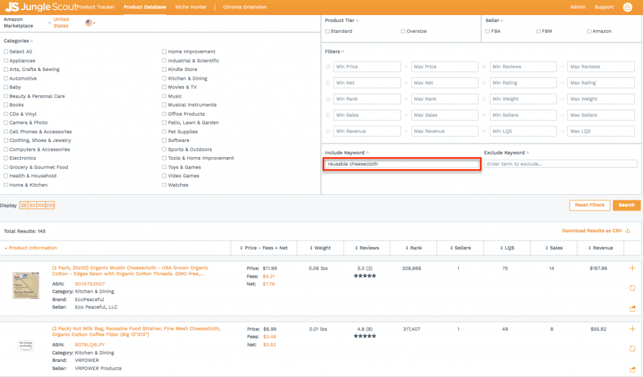
Task: Share the VRPOWER product listing icon
Action: point(632,369)
